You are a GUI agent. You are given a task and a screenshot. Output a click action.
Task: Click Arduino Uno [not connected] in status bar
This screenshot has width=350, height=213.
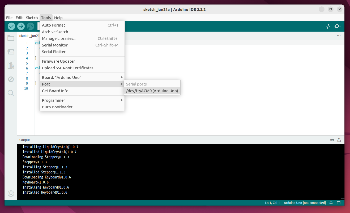pos(305,203)
